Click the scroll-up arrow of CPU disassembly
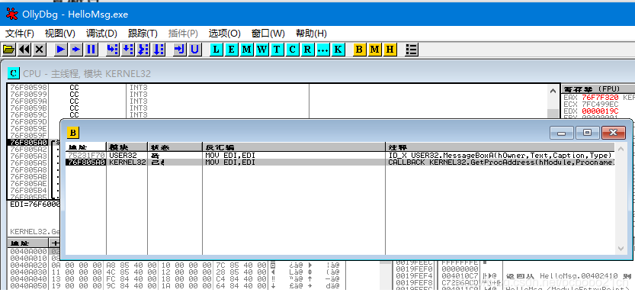 [x=553, y=91]
